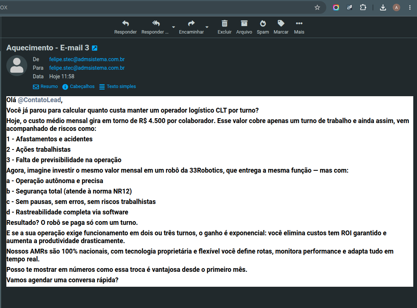Image resolution: width=417 pixels, height=308 pixels.
Task: Open the browser profile avatar A
Action: (x=396, y=7)
